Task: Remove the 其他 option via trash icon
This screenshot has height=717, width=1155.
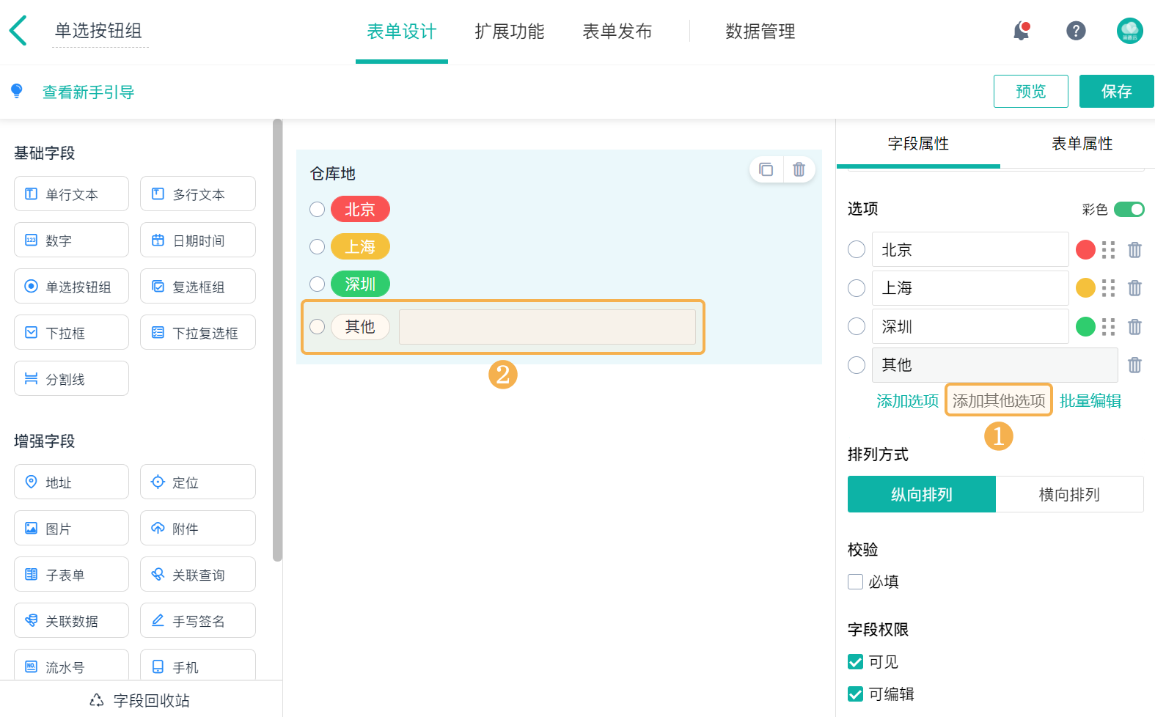Action: [1134, 365]
